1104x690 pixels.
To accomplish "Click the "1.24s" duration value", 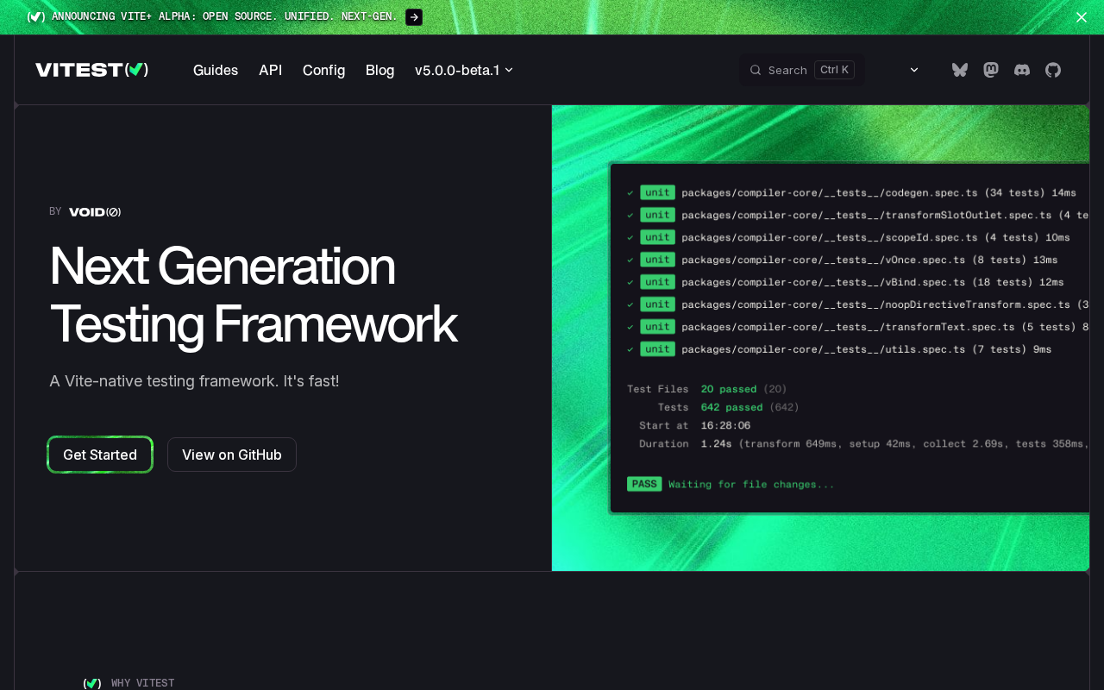I will click(x=716, y=444).
